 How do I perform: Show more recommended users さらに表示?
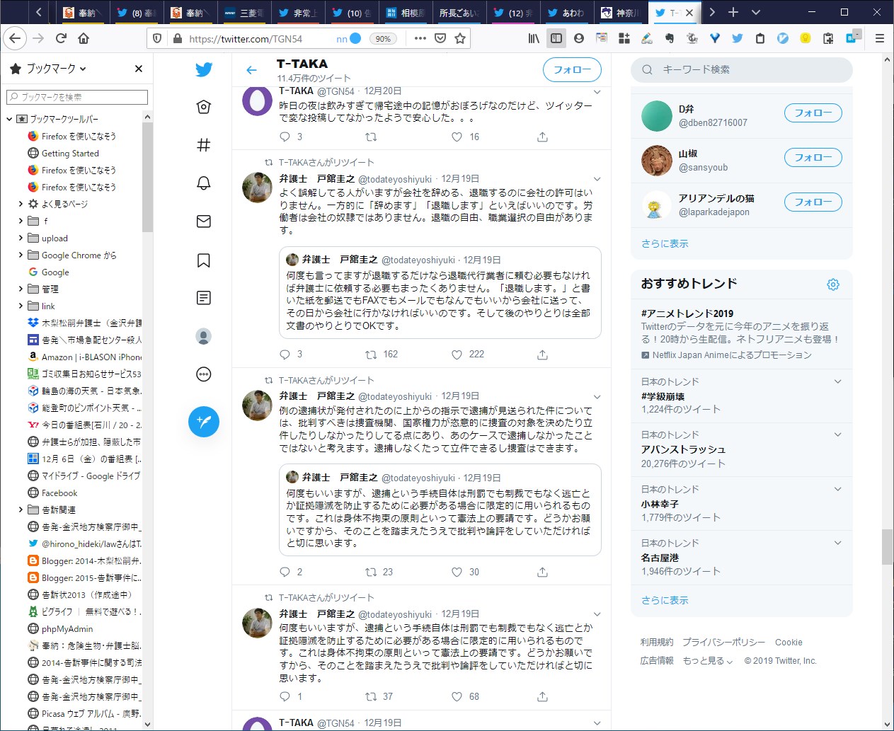click(x=665, y=243)
